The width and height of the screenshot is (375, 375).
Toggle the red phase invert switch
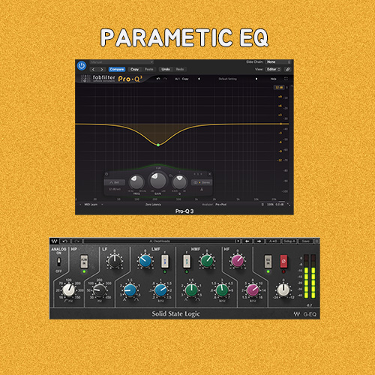283,261
